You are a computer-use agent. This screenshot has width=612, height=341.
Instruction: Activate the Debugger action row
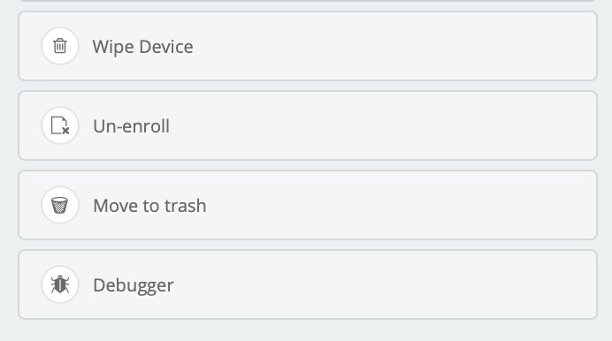pos(308,284)
